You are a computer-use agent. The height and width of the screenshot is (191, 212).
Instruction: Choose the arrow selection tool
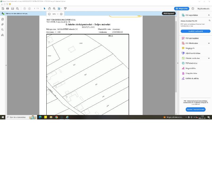point(45,8)
